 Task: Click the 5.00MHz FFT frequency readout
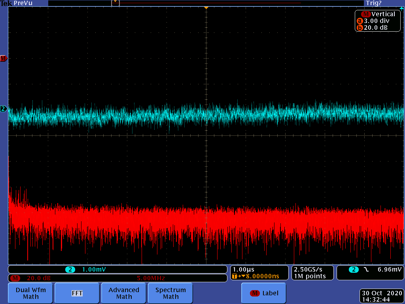(150, 278)
